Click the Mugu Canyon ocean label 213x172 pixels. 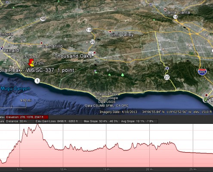[15, 89]
